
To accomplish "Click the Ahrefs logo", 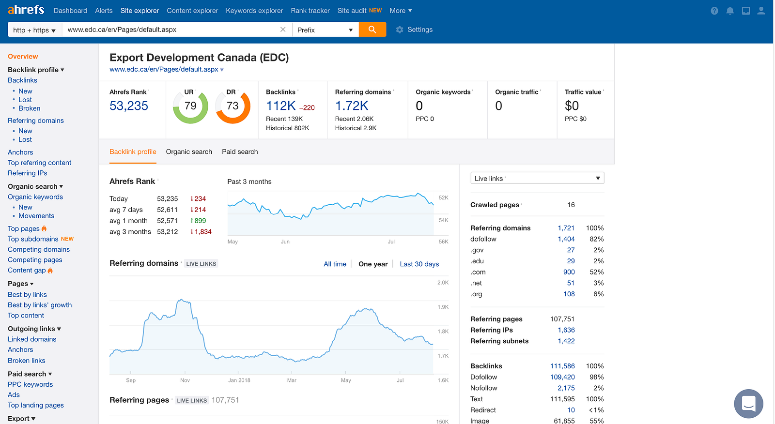I will pyautogui.click(x=26, y=10).
